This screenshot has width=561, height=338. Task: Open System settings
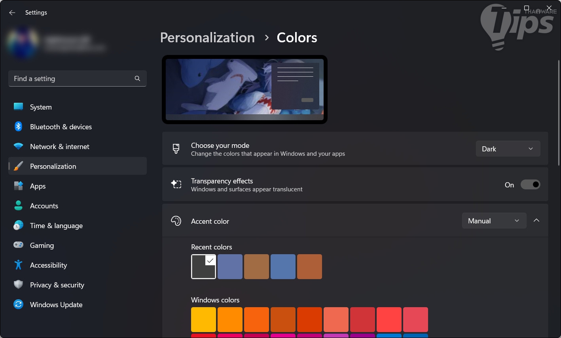coord(78,107)
